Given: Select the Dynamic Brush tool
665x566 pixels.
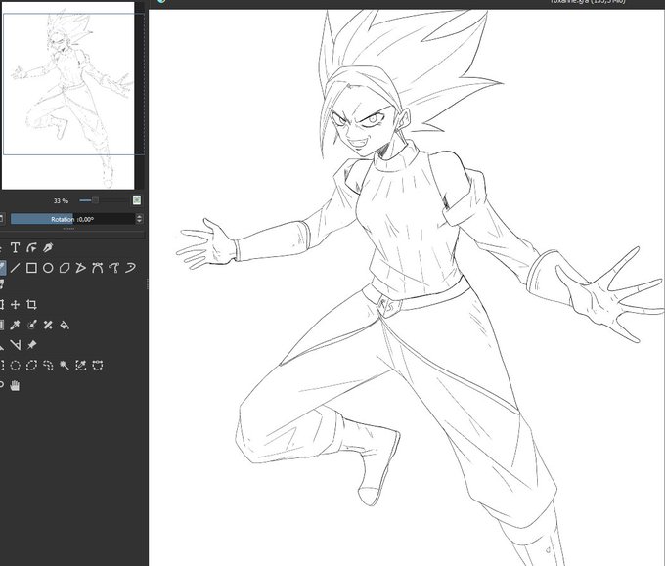Looking at the screenshot, I should 131,268.
